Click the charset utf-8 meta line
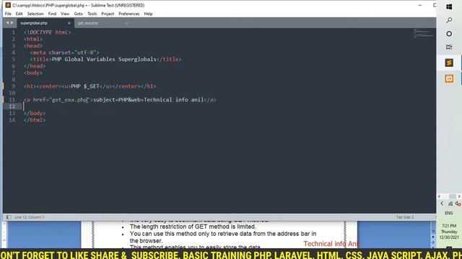 click(64, 53)
